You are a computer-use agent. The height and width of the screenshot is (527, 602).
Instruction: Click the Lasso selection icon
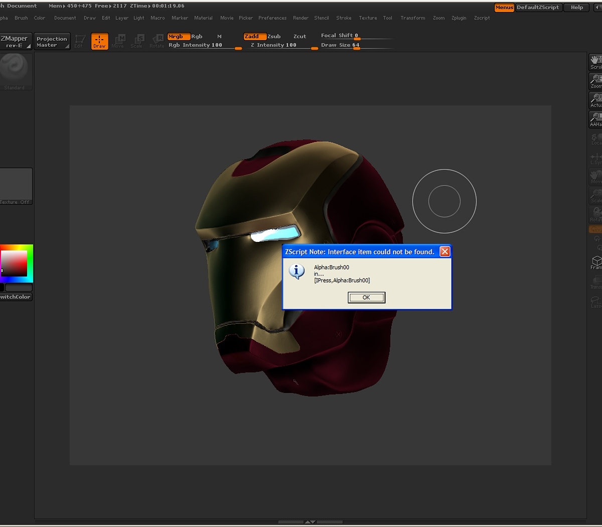click(x=596, y=301)
